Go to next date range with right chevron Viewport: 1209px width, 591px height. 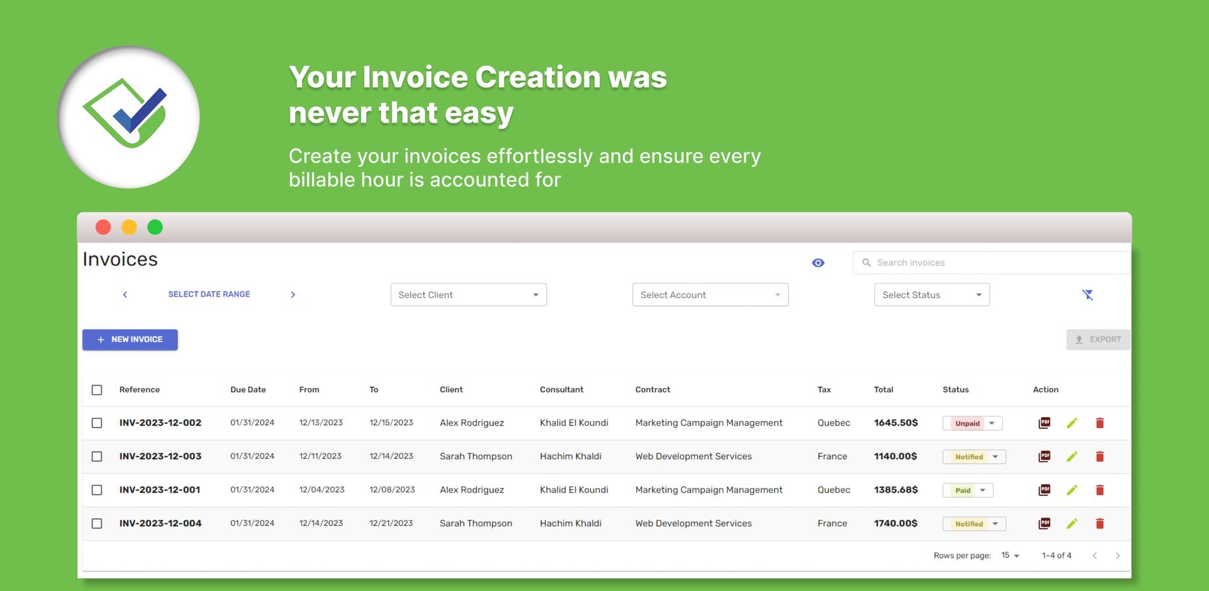293,295
